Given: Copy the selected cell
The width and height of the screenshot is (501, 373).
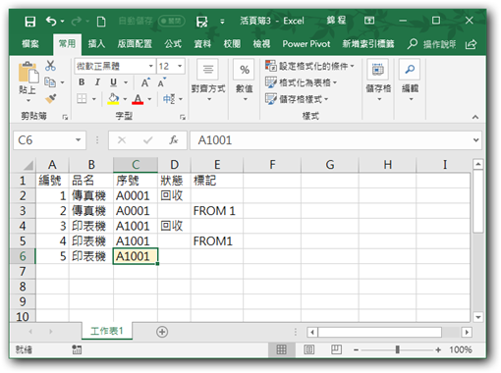Looking at the screenshot, I should click(50, 81).
